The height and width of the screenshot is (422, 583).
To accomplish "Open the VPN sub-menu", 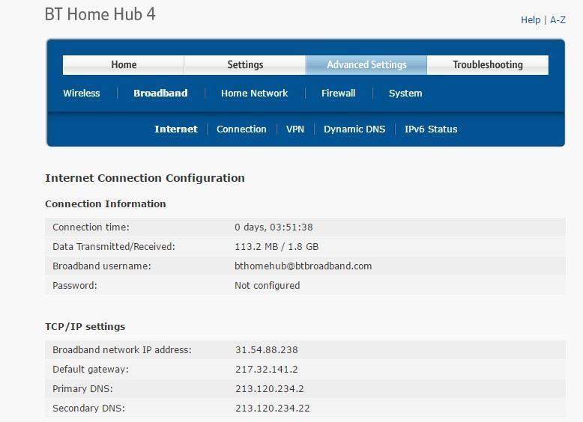I will (294, 129).
